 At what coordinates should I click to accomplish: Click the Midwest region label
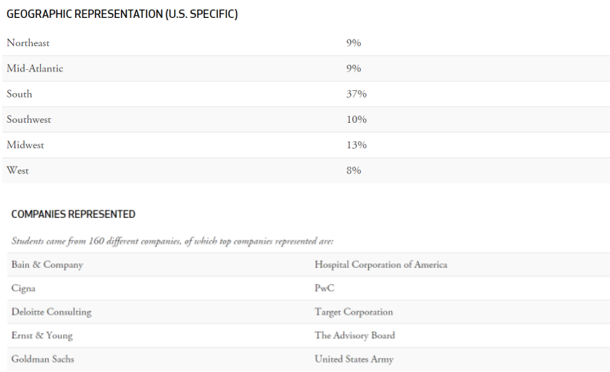(25, 145)
